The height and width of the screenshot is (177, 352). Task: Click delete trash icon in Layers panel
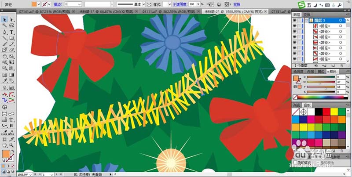341,65
